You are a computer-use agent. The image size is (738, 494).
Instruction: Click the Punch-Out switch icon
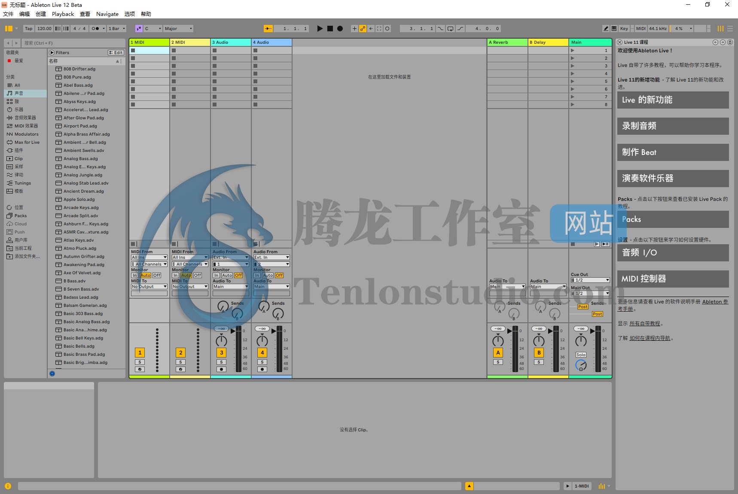[460, 29]
